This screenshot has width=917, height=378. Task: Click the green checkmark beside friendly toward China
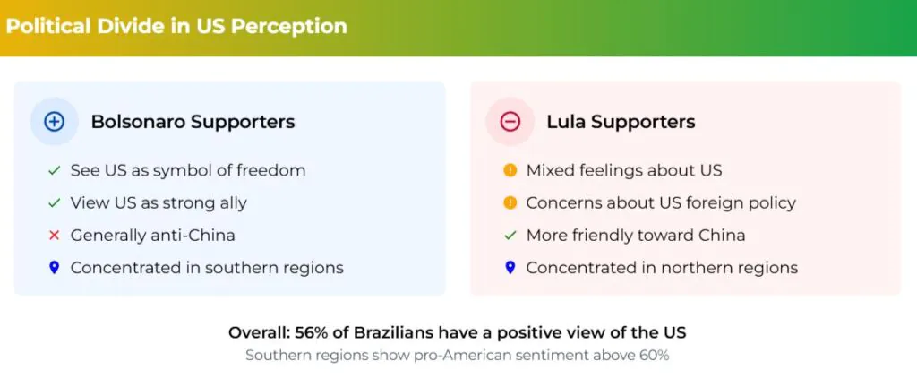tap(510, 235)
